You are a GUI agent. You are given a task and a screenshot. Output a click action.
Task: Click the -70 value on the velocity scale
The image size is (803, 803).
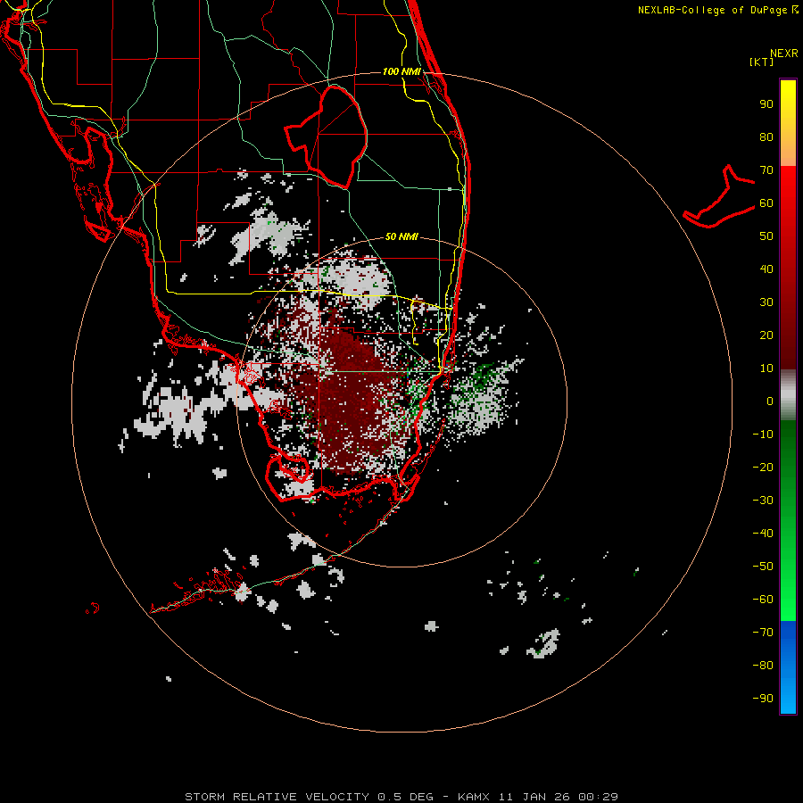[763, 633]
